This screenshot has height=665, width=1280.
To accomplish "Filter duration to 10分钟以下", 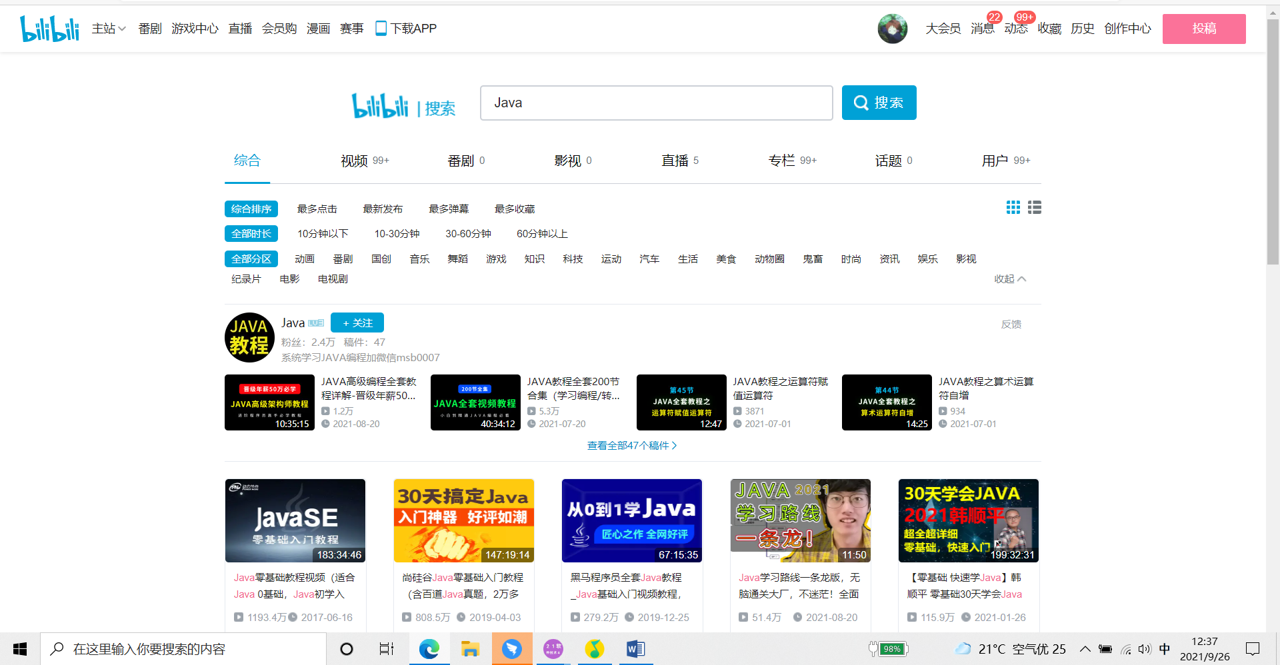I will 323,233.
